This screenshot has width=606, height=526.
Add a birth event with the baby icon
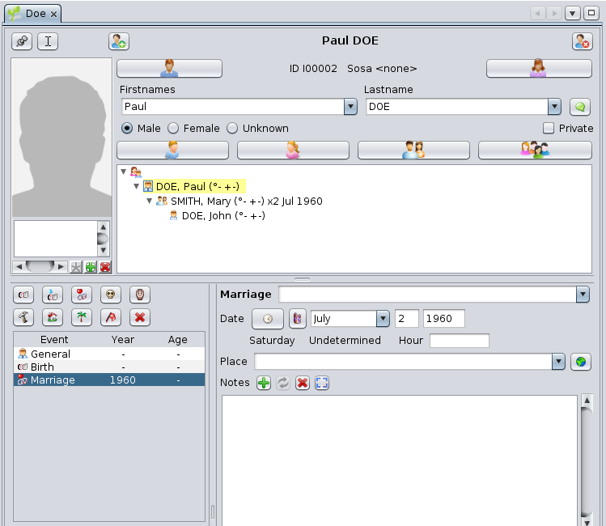(x=23, y=295)
